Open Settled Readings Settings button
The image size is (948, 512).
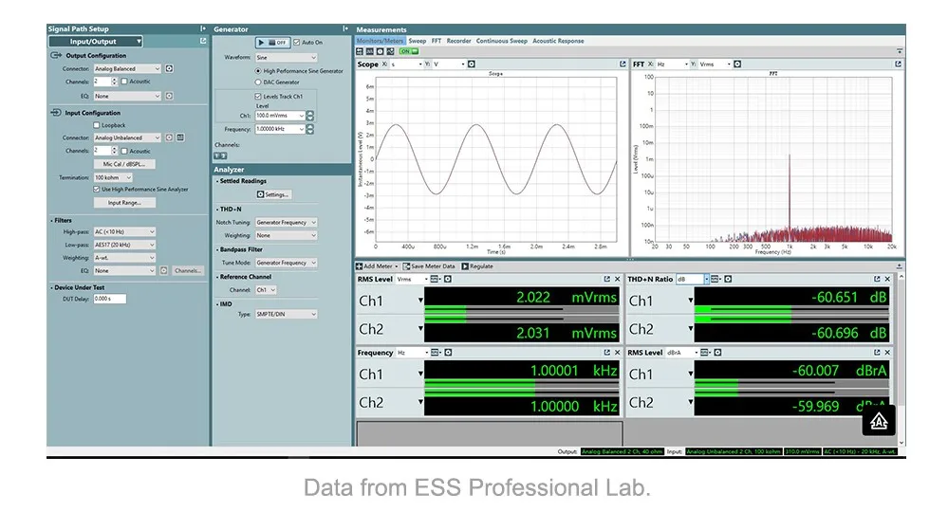click(273, 194)
